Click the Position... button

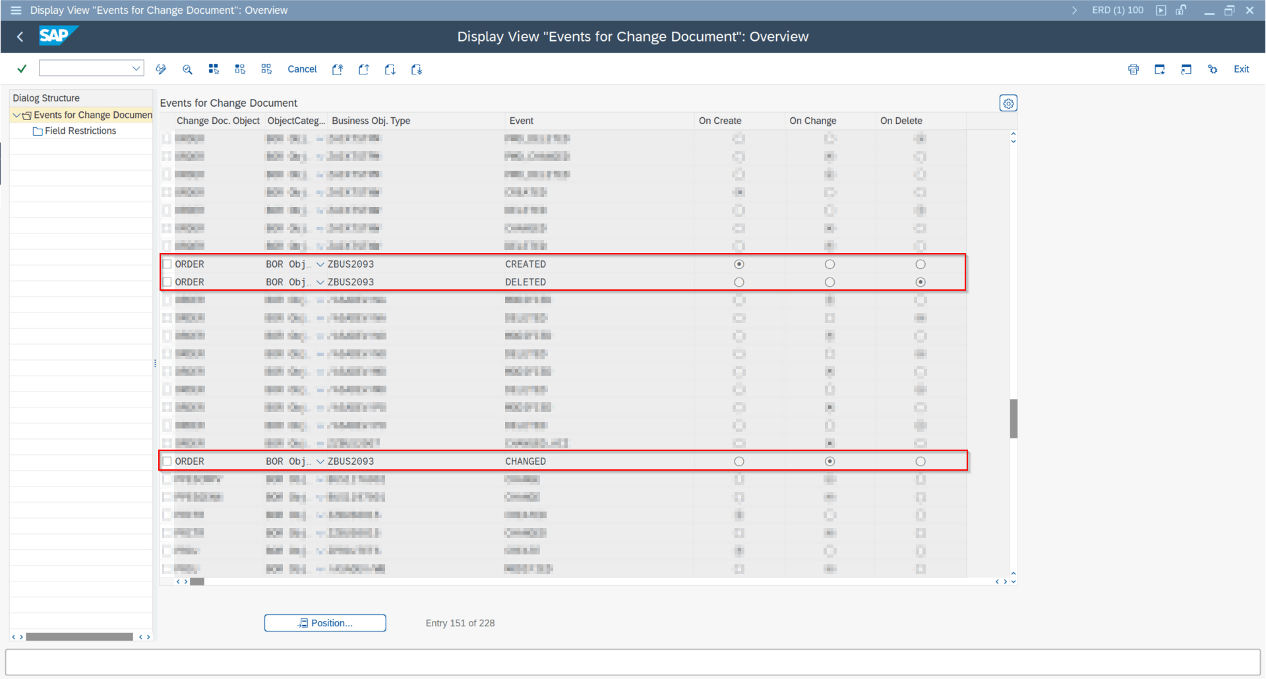[325, 623]
